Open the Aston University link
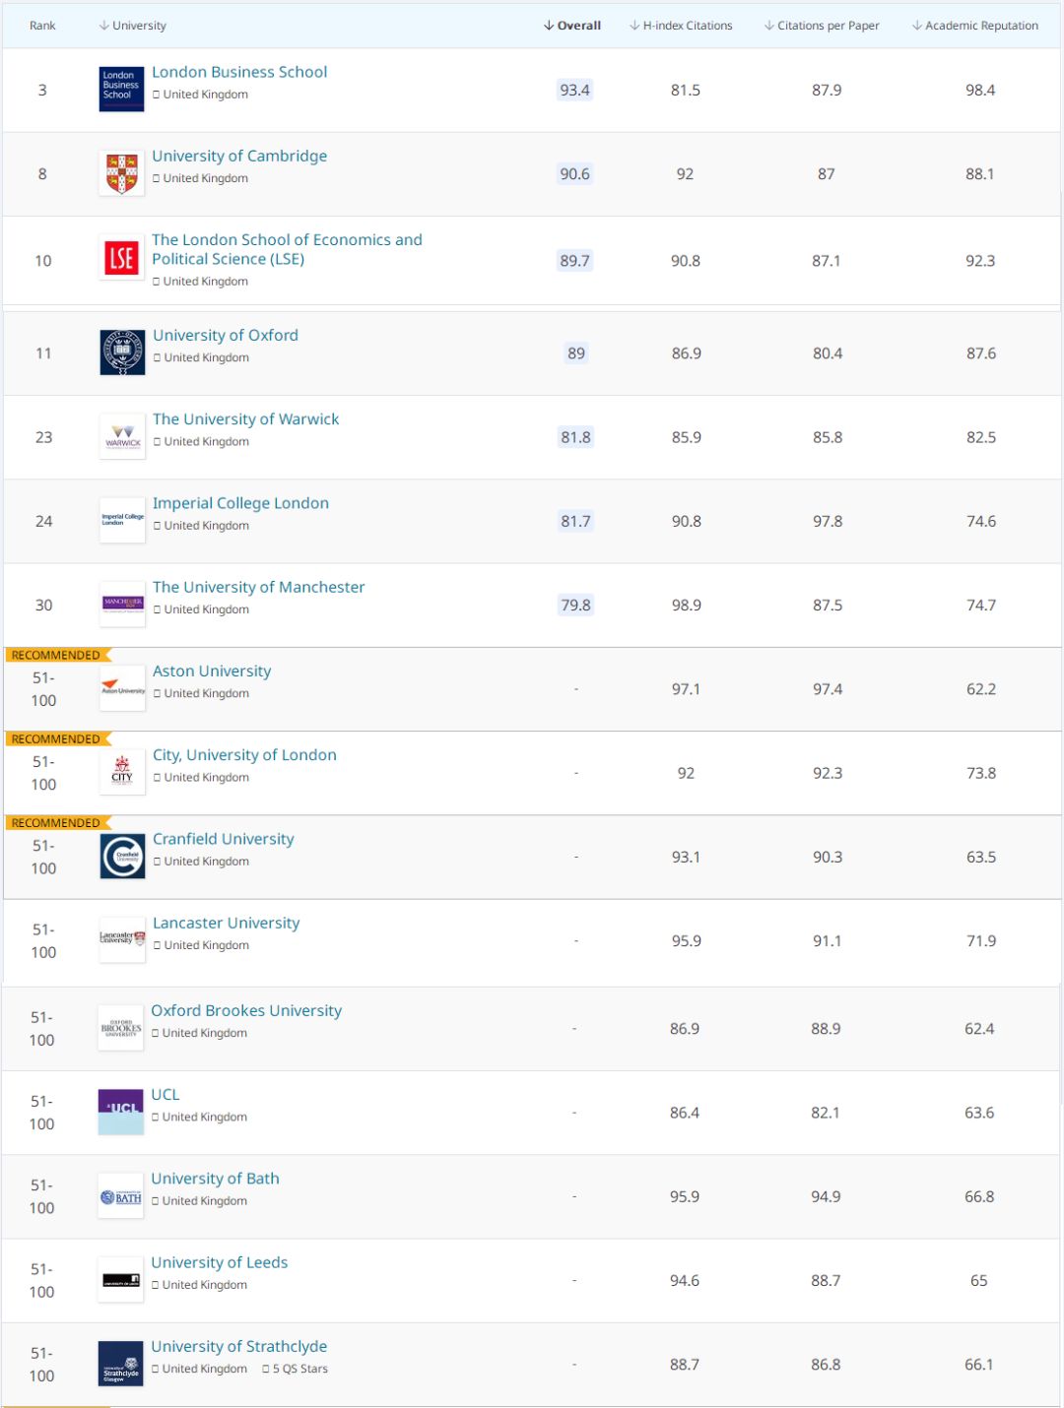This screenshot has width=1064, height=1408. (x=212, y=672)
